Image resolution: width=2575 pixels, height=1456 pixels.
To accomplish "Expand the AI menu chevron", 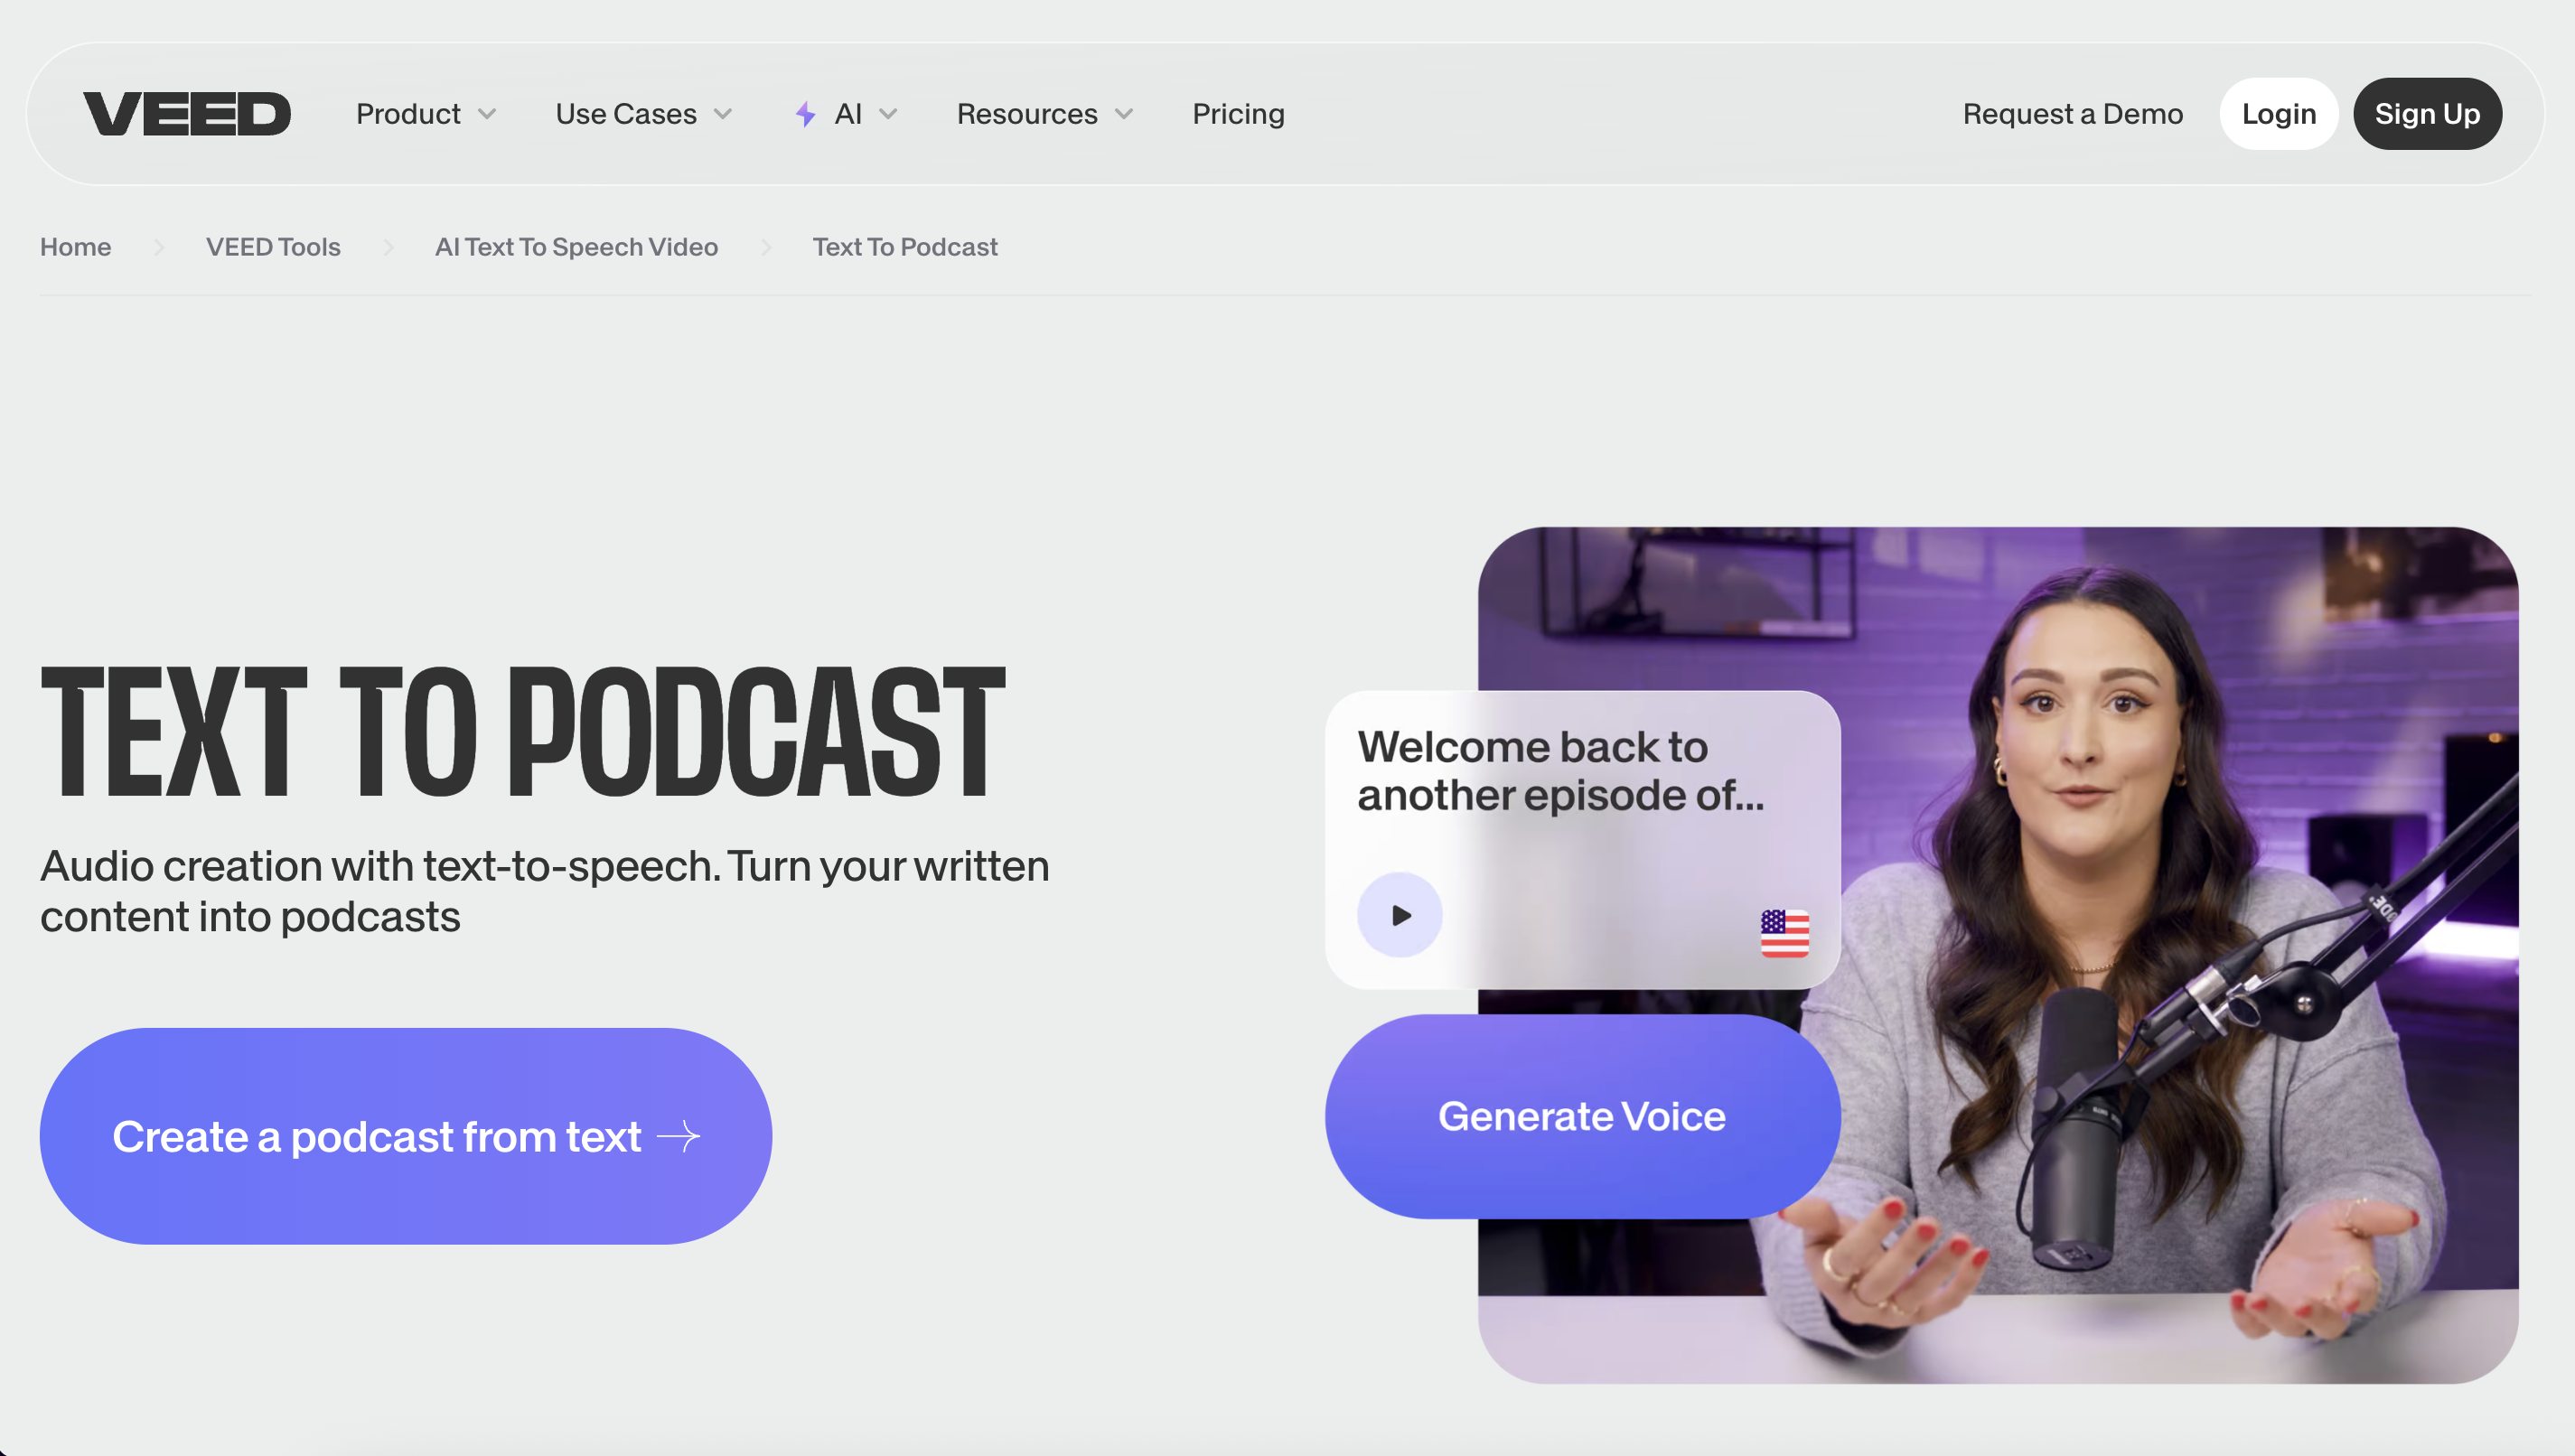I will click(888, 114).
